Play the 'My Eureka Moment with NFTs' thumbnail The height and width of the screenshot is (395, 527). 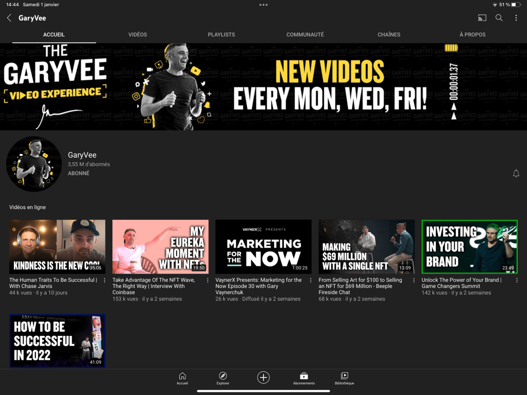(x=160, y=247)
